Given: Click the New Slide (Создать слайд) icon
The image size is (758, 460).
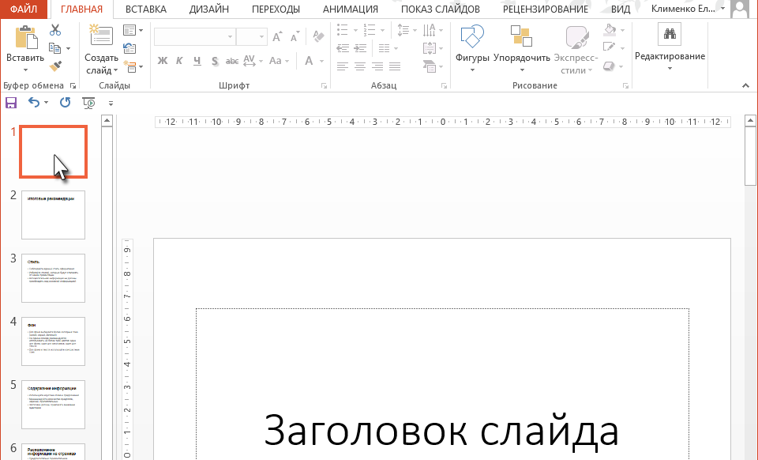Looking at the screenshot, I should tap(101, 36).
